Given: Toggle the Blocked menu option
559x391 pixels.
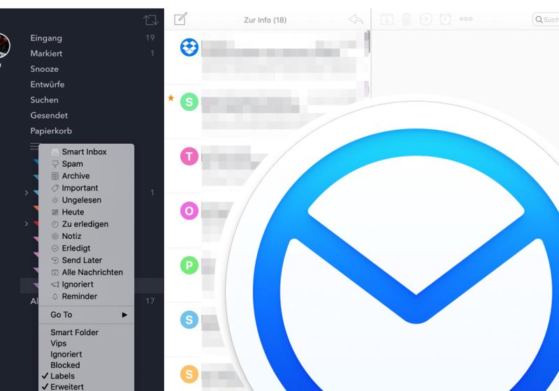Looking at the screenshot, I should (x=65, y=365).
